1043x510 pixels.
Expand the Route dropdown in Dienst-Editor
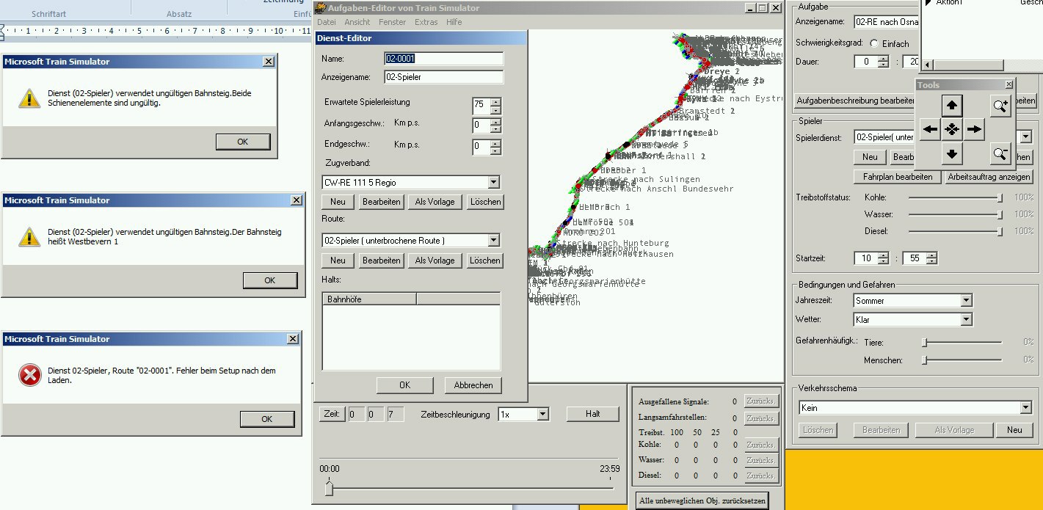tap(493, 241)
